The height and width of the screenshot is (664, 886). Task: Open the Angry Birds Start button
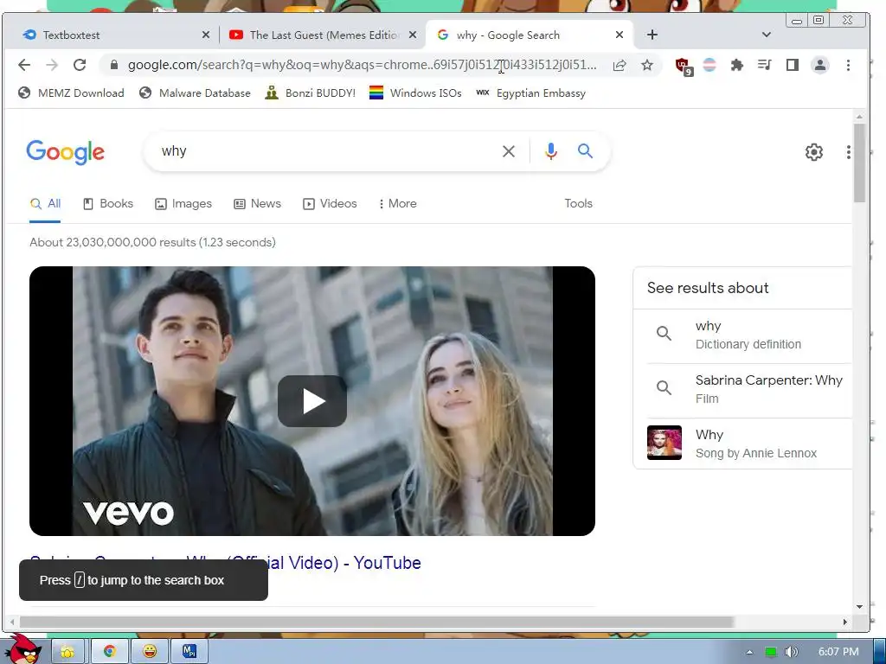point(22,648)
